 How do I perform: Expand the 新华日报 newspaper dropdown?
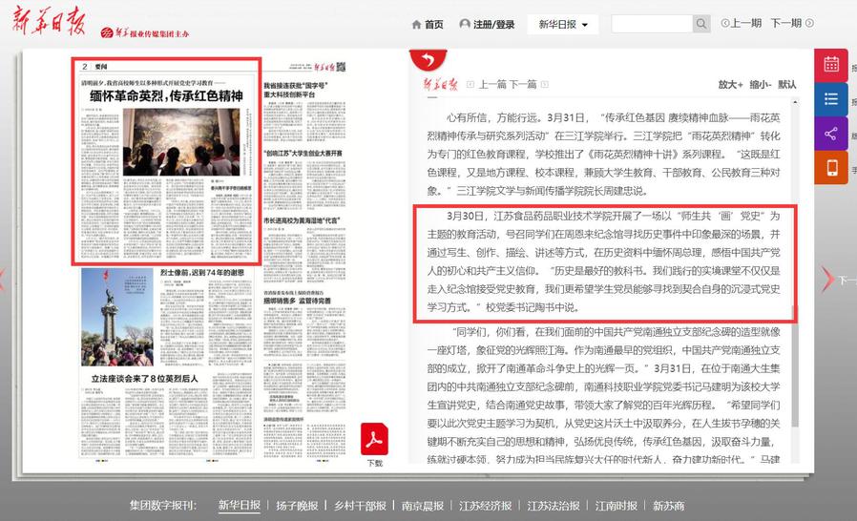(562, 24)
